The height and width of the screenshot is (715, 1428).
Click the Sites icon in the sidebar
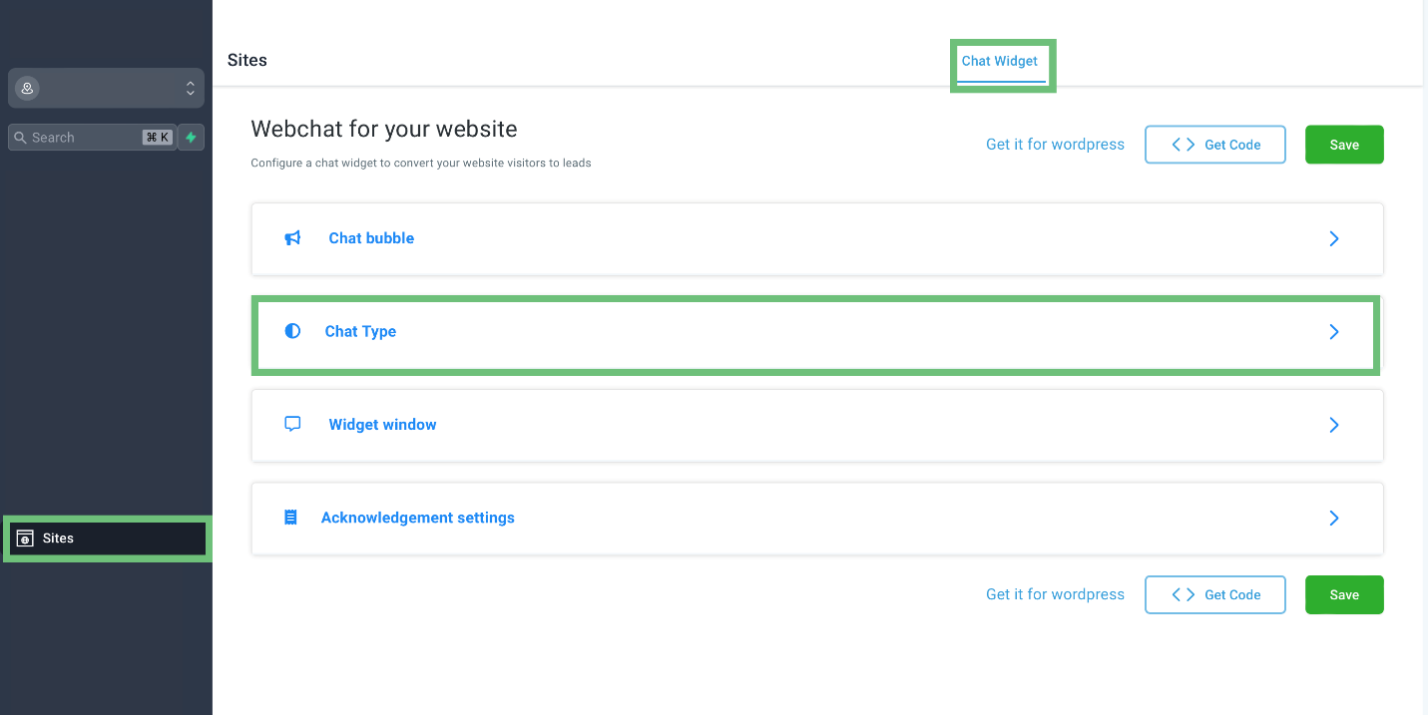click(26, 538)
